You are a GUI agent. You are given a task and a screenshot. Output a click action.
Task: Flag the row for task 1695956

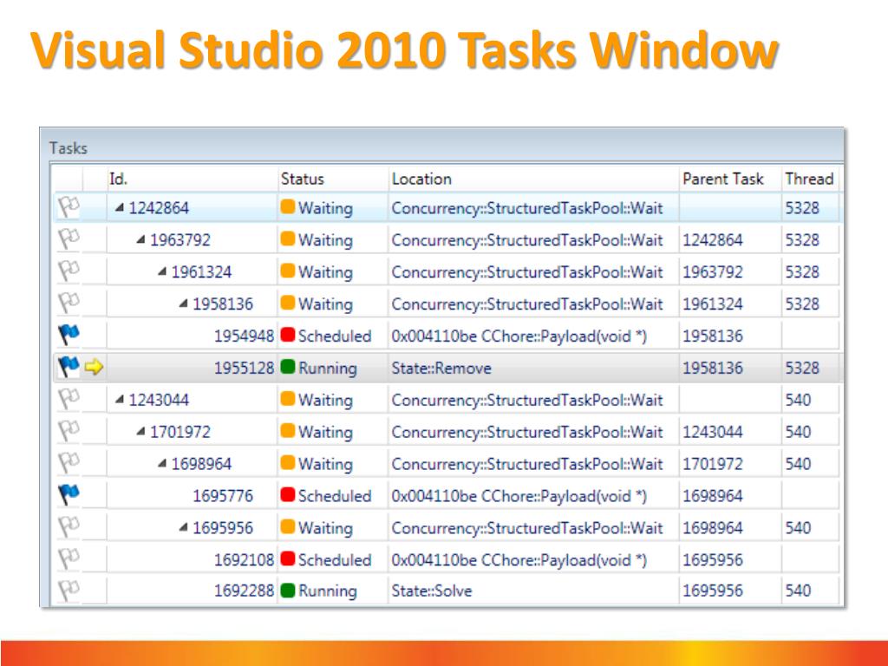pyautogui.click(x=69, y=527)
